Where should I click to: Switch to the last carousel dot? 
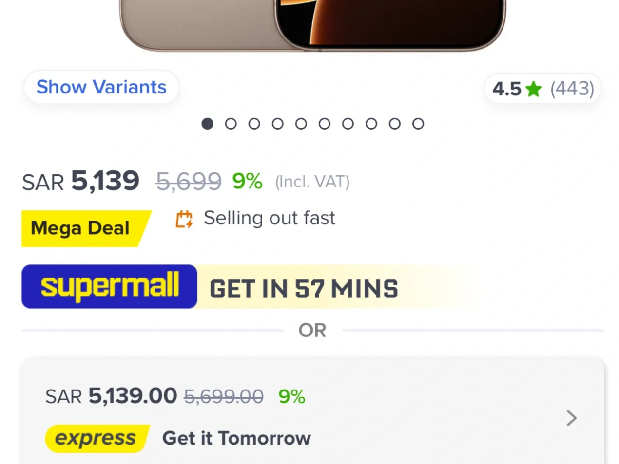(x=418, y=124)
